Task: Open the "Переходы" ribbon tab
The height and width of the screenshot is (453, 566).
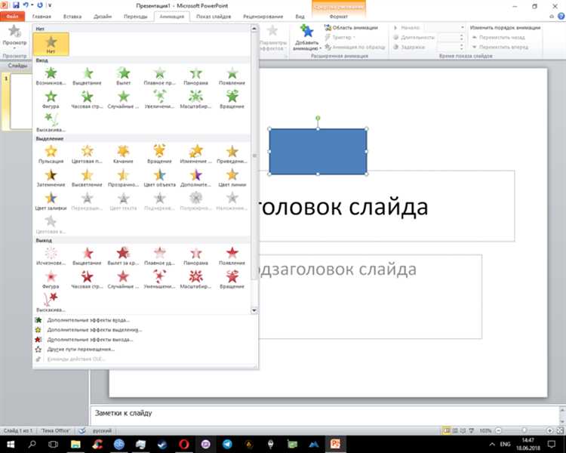Action: pos(135,17)
